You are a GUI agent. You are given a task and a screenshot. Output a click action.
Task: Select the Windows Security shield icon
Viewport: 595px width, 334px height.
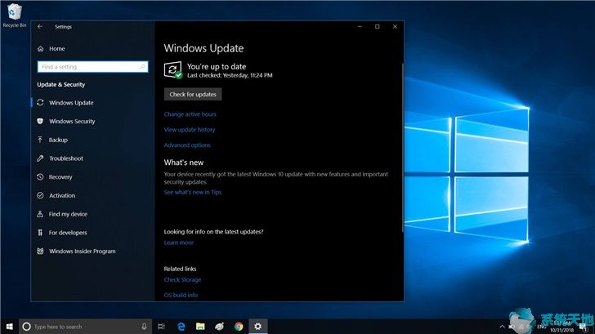[40, 121]
